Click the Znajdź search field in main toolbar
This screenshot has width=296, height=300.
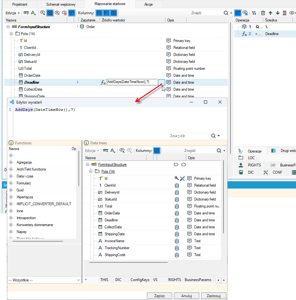206,13
